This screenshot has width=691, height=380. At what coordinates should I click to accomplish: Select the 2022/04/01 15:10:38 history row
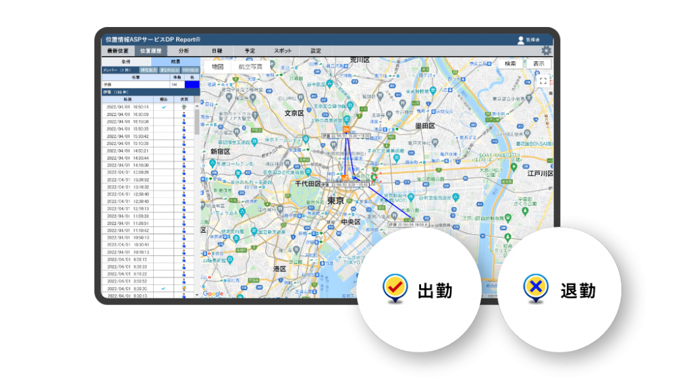[148, 143]
